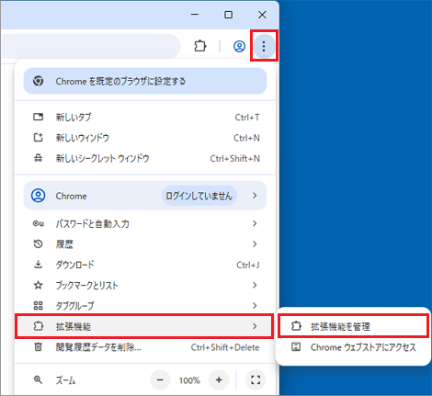Select 新しいウィンドウ menu item
Viewport: 432px width, 396px height.
145,138
